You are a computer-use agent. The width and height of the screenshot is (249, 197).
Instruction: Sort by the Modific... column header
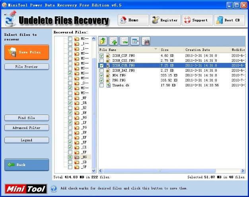(238, 50)
